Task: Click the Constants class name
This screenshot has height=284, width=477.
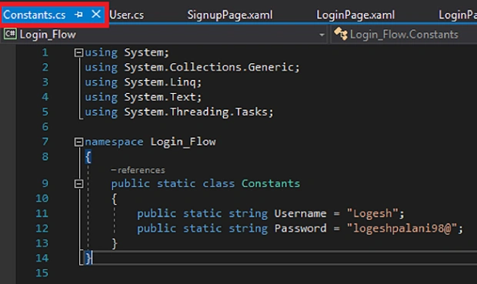Action: (271, 183)
